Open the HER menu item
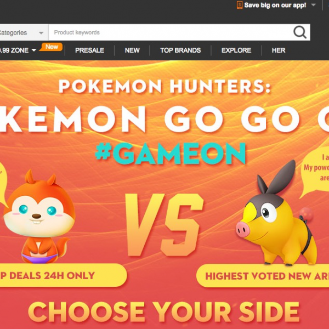329x329 pixels. pos(279,50)
